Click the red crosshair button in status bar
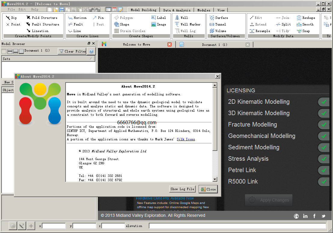Image resolution: width=333 pixels, height=233 pixels. pos(31,226)
